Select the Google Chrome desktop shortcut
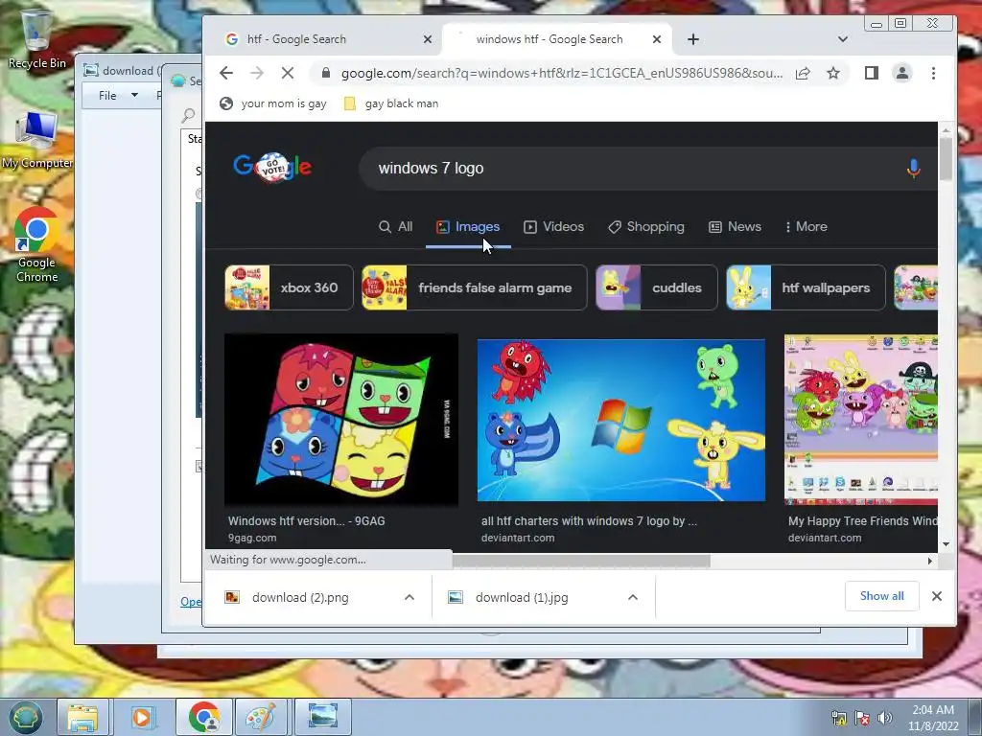The width and height of the screenshot is (982, 736). (37, 244)
